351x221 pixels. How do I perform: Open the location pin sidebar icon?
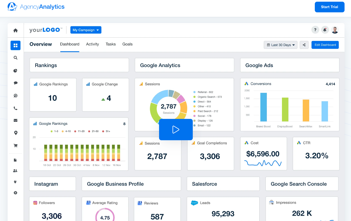point(15,133)
